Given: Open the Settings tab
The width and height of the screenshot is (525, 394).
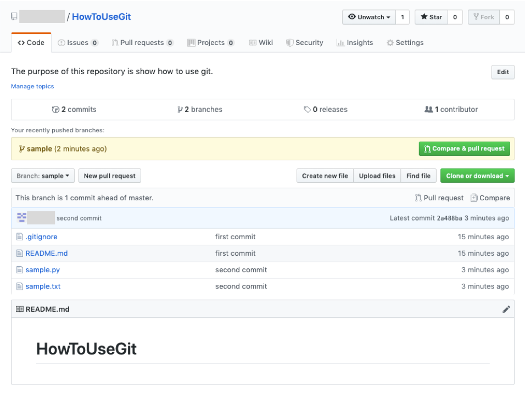Looking at the screenshot, I should coord(405,42).
